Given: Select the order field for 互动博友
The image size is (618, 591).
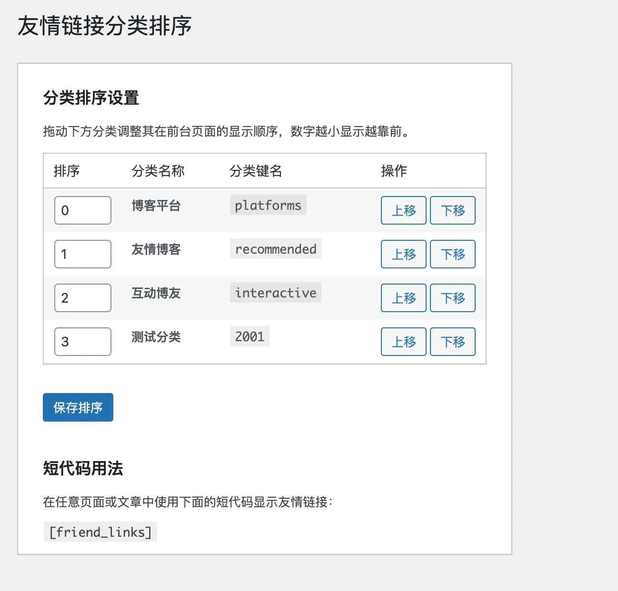Looking at the screenshot, I should click(x=82, y=298).
